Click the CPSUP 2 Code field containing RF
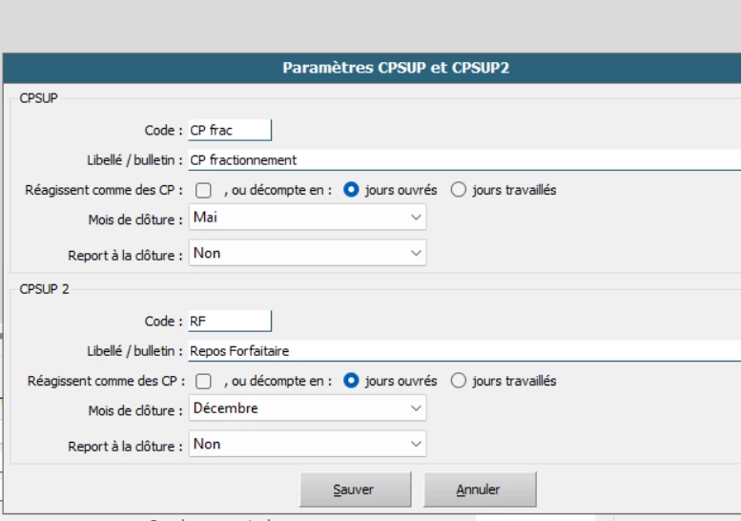The height and width of the screenshot is (521, 741). [230, 322]
